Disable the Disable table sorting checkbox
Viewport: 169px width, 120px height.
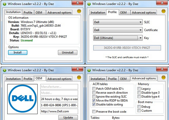[94, 104]
